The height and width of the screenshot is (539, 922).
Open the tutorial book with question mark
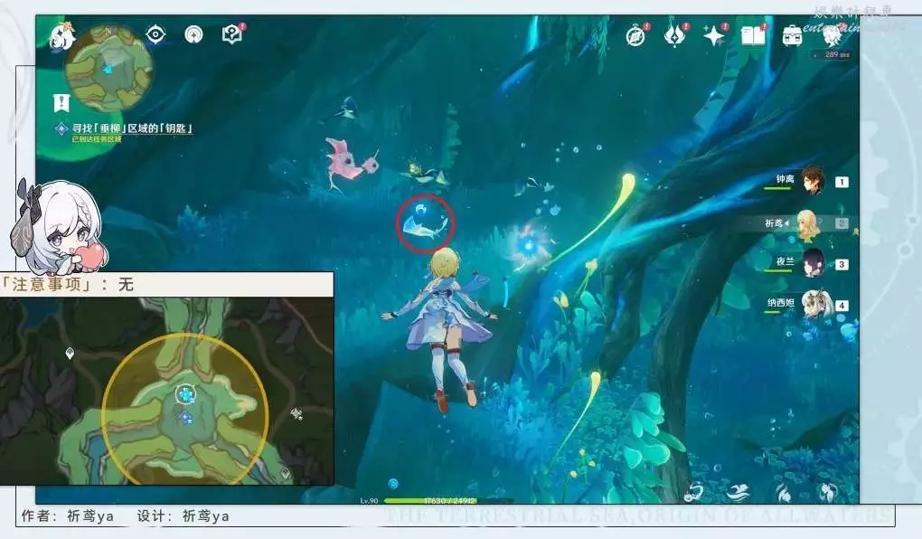pyautogui.click(x=232, y=34)
